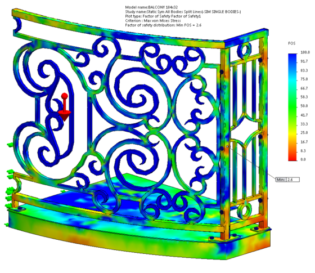Click the Min FOS = 2.6 distribution text

point(163,25)
